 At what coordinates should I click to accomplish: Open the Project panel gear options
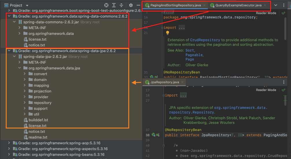pyautogui.click(x=131, y=5)
